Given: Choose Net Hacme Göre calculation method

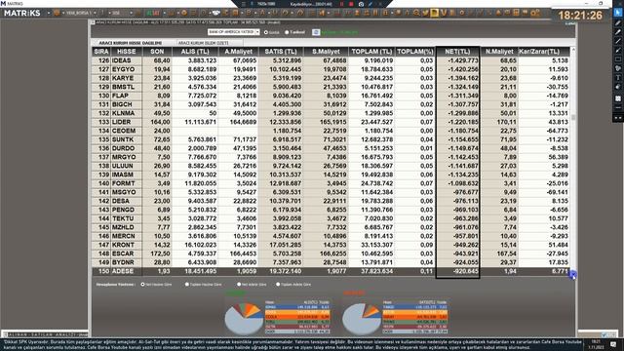Looking at the screenshot, I should 143,284.
